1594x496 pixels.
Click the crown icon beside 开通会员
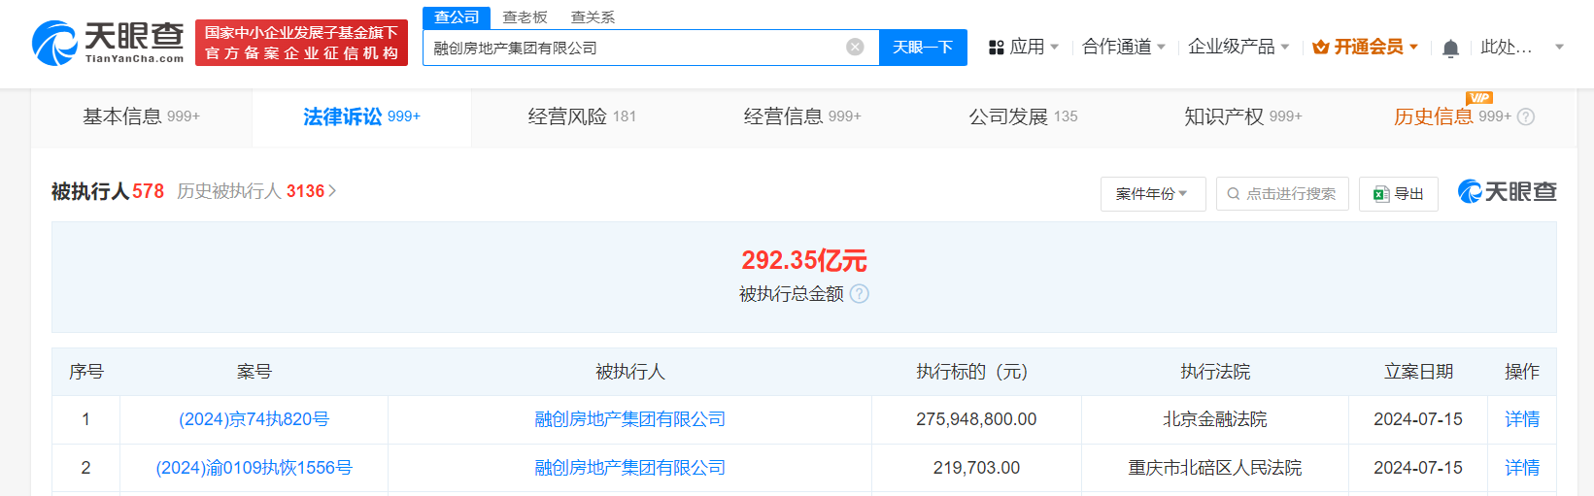pyautogui.click(x=1320, y=48)
